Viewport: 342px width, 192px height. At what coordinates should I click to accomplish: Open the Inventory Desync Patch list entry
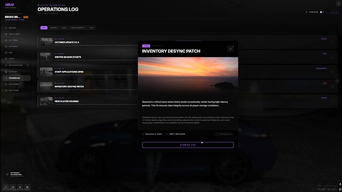[187, 86]
